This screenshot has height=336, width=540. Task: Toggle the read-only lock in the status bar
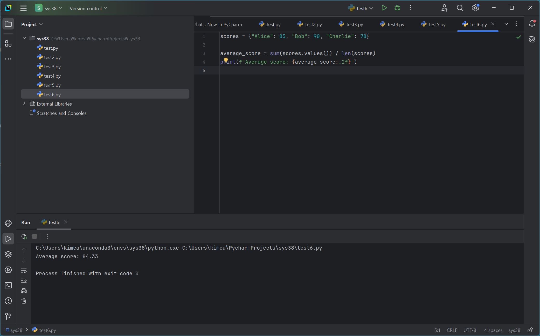pos(530,330)
